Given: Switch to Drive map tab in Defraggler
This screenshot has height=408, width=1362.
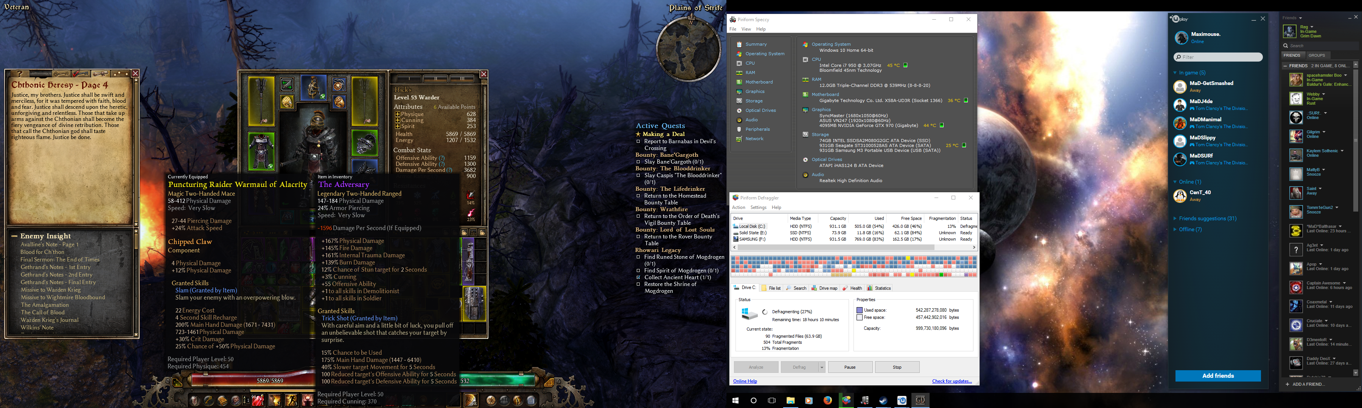Looking at the screenshot, I should 824,288.
